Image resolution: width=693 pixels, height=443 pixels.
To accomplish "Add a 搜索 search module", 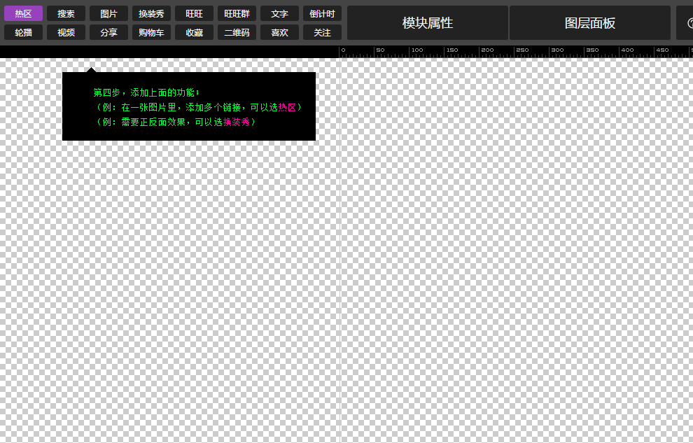I will click(66, 14).
